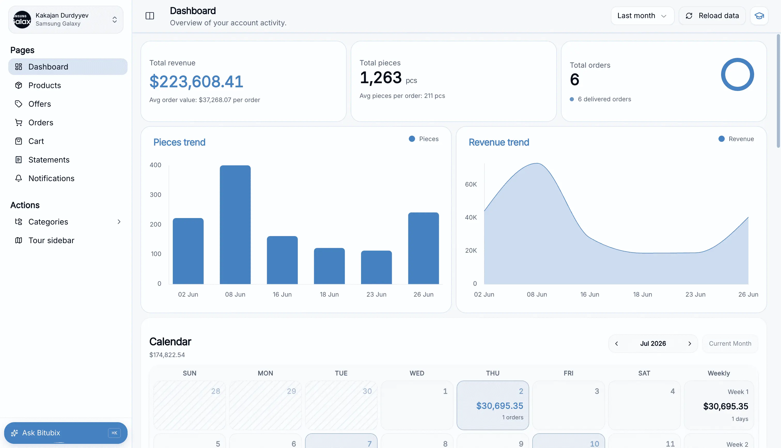Click the page vertical scrollbar
This screenshot has height=448, width=781.
coord(778,91)
